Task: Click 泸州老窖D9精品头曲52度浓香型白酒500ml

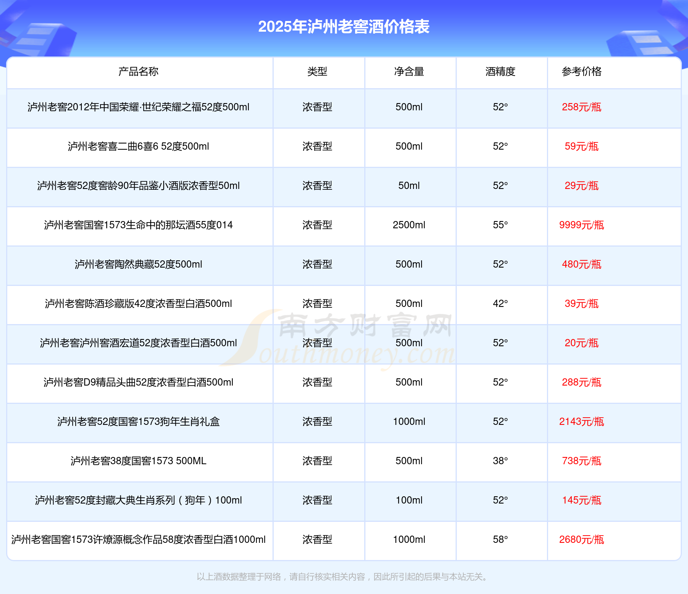Action: click(138, 382)
